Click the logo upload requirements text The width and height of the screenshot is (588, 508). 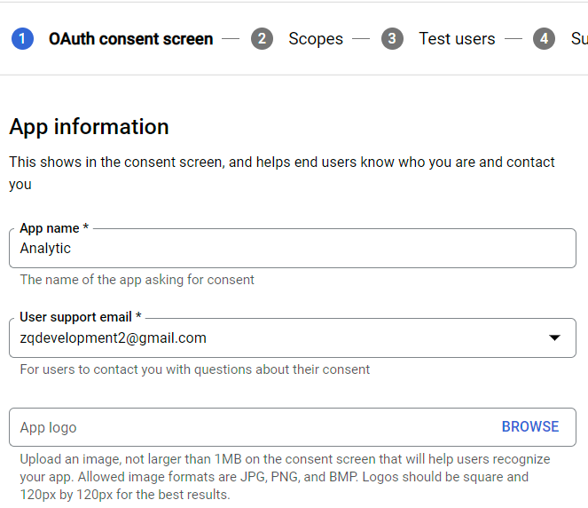pyautogui.click(x=285, y=477)
